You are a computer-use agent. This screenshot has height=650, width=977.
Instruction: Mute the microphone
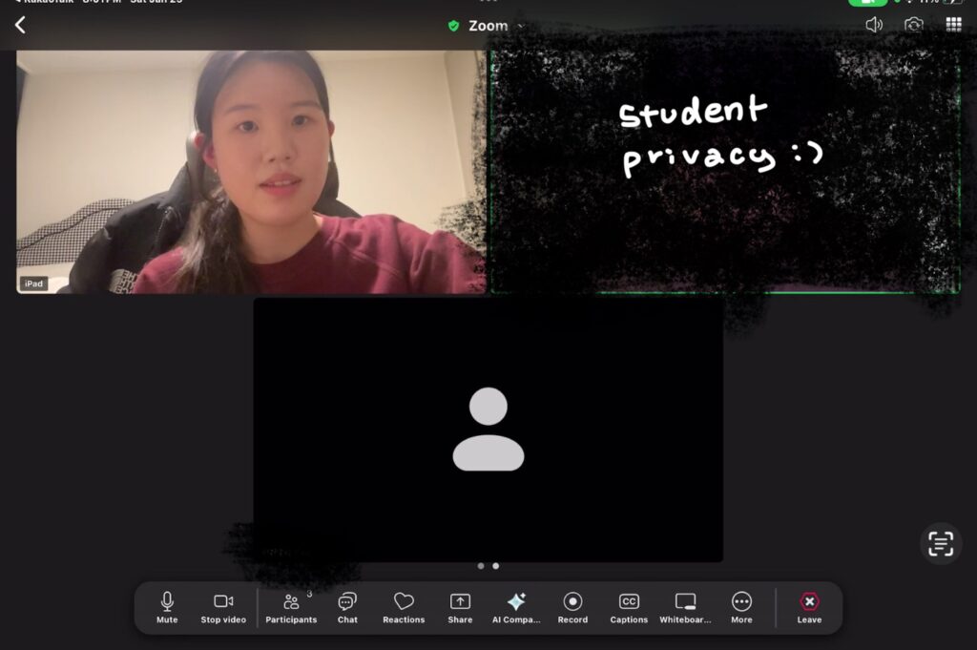(x=167, y=608)
